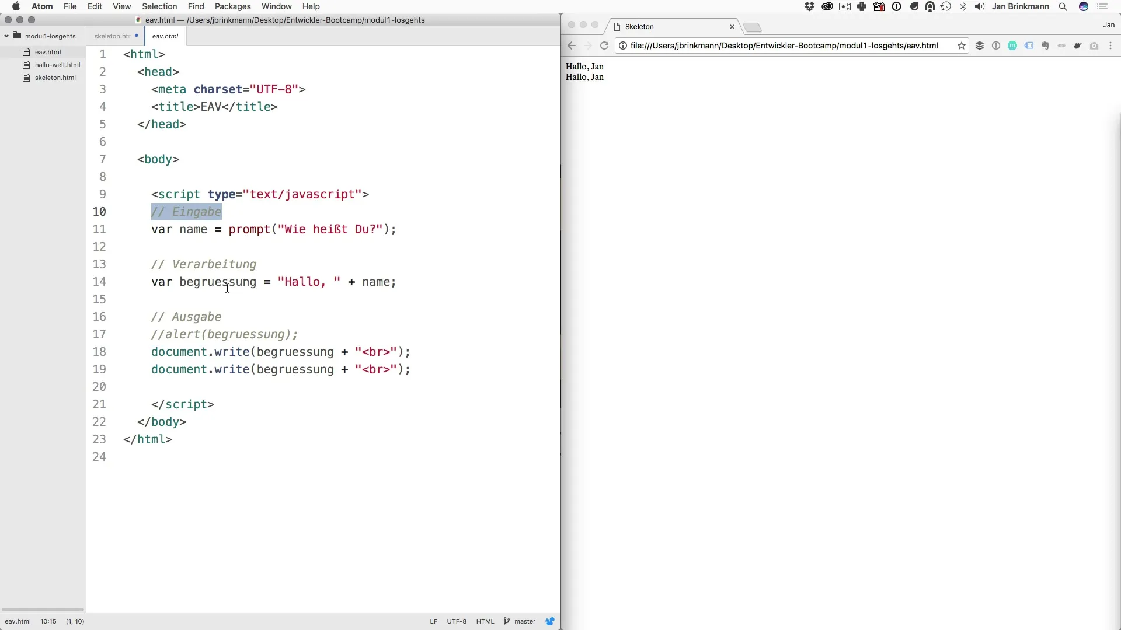
Task: Open eav.html in the tree view
Action: pyautogui.click(x=48, y=52)
